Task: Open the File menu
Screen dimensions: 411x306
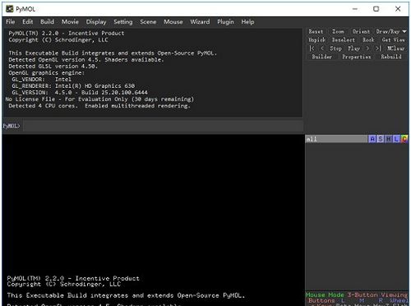Action: (x=11, y=22)
